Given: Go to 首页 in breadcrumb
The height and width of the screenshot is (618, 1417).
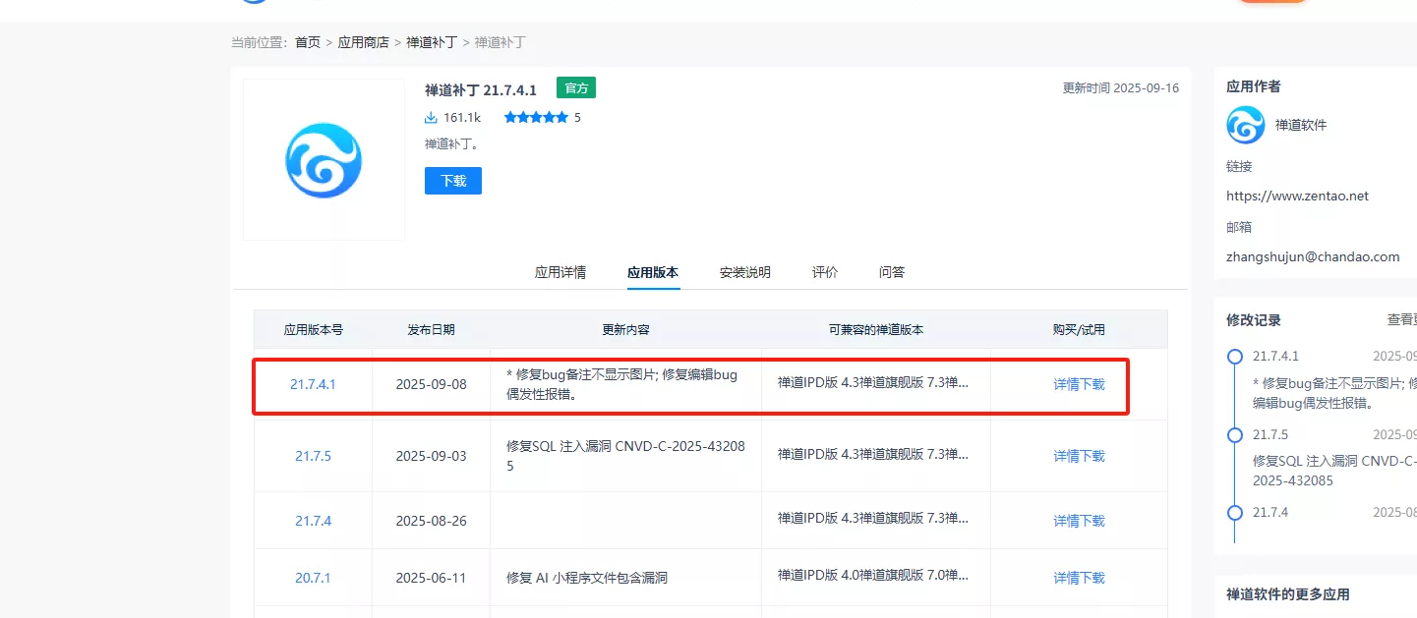Looking at the screenshot, I should tap(308, 42).
